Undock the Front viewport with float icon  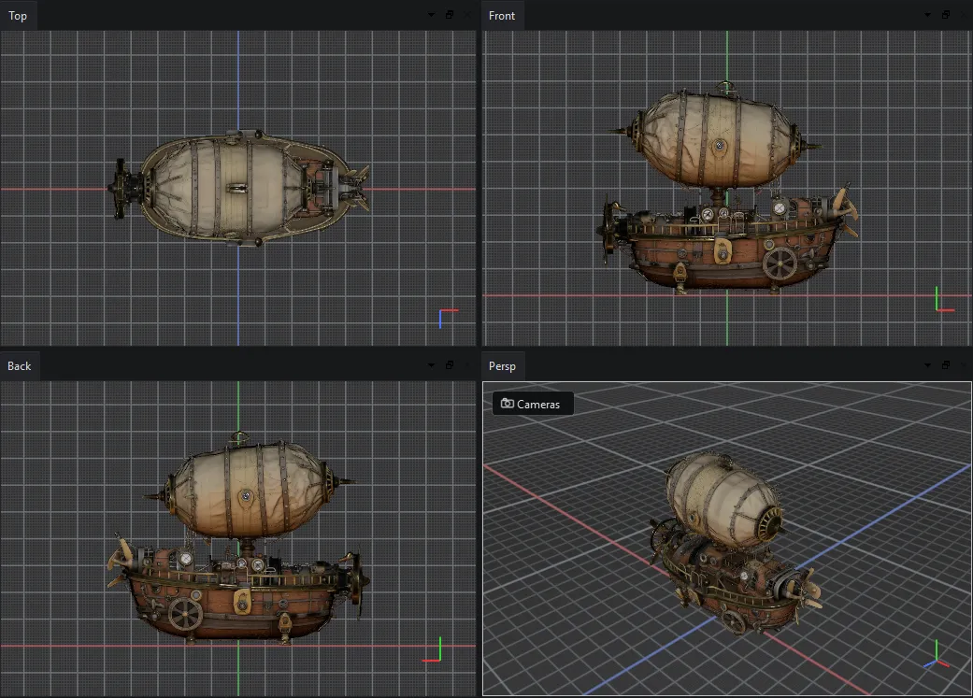945,15
